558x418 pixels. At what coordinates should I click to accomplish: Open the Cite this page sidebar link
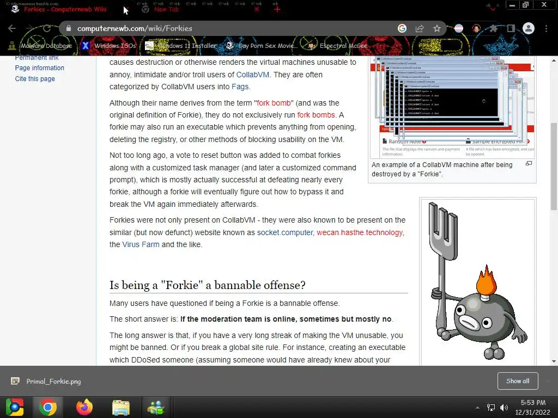[35, 79]
